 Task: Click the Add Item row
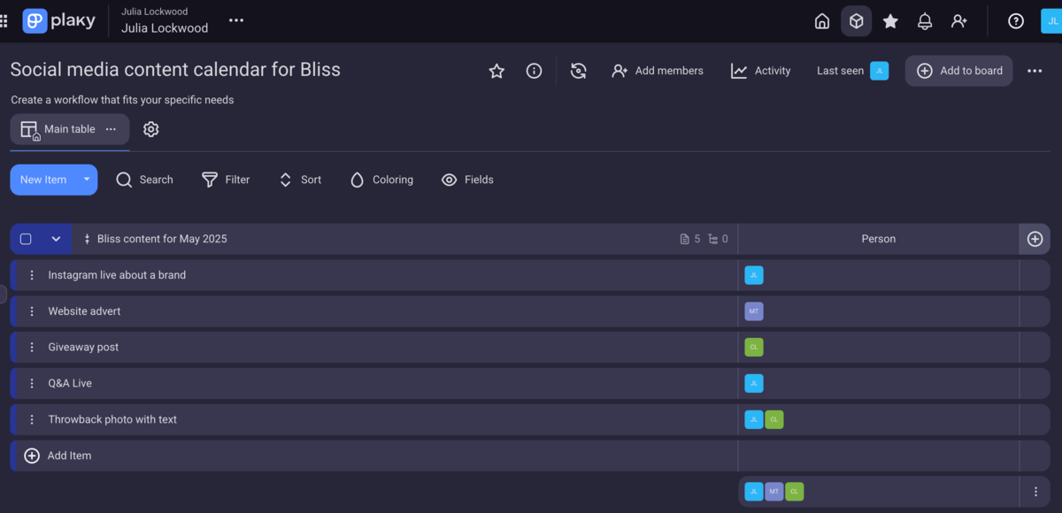[69, 456]
